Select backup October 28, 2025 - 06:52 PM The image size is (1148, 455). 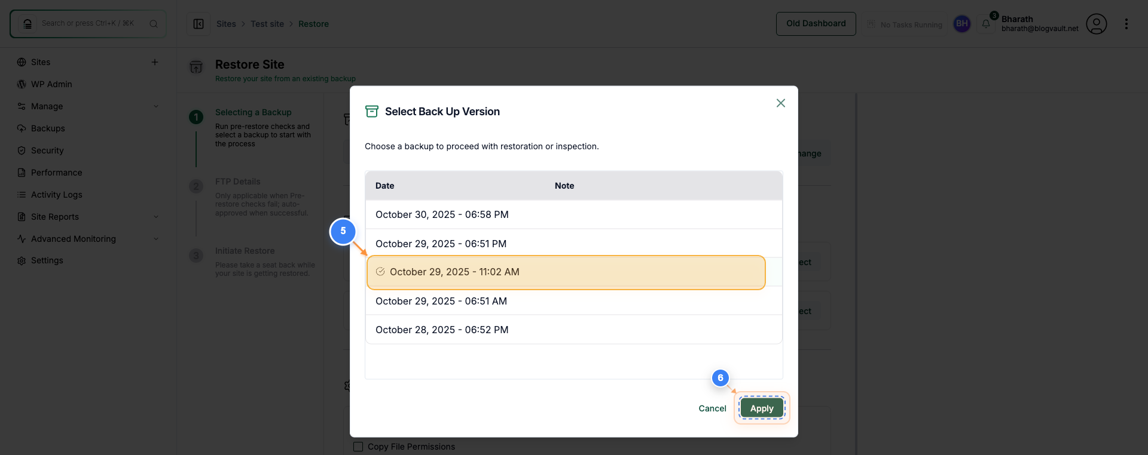(574, 330)
